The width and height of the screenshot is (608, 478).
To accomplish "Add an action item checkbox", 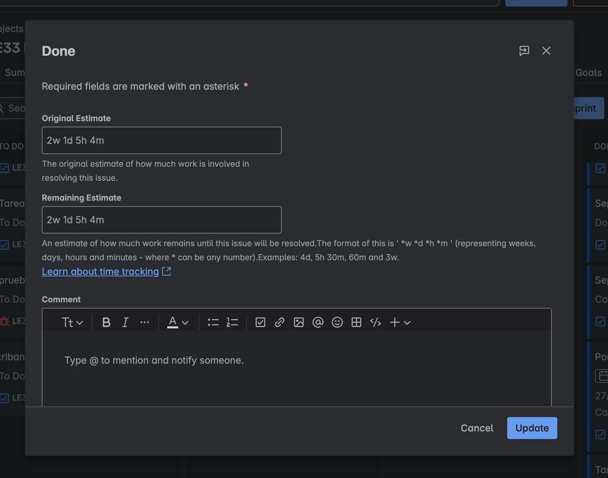I will click(x=260, y=322).
